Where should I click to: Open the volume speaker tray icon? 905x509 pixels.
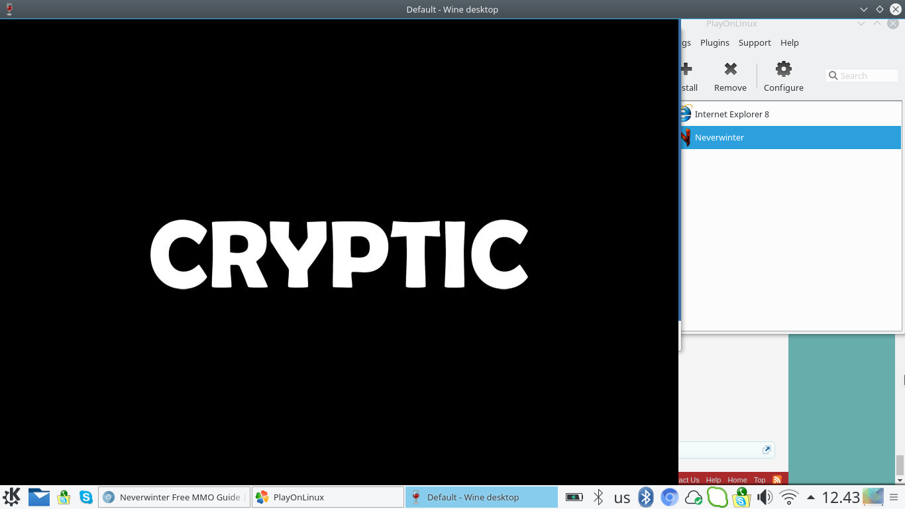coord(765,497)
